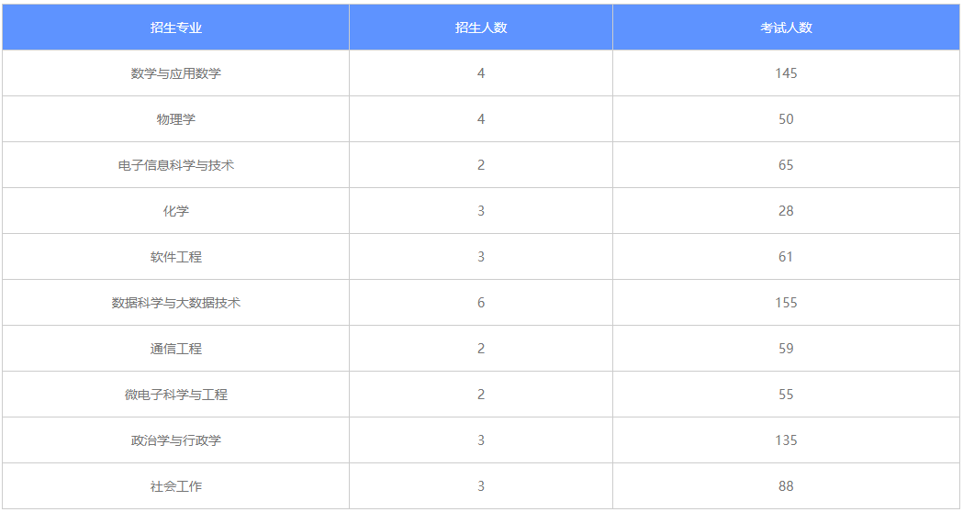
Task: Click the 招生专业 column header
Action: 175,27
